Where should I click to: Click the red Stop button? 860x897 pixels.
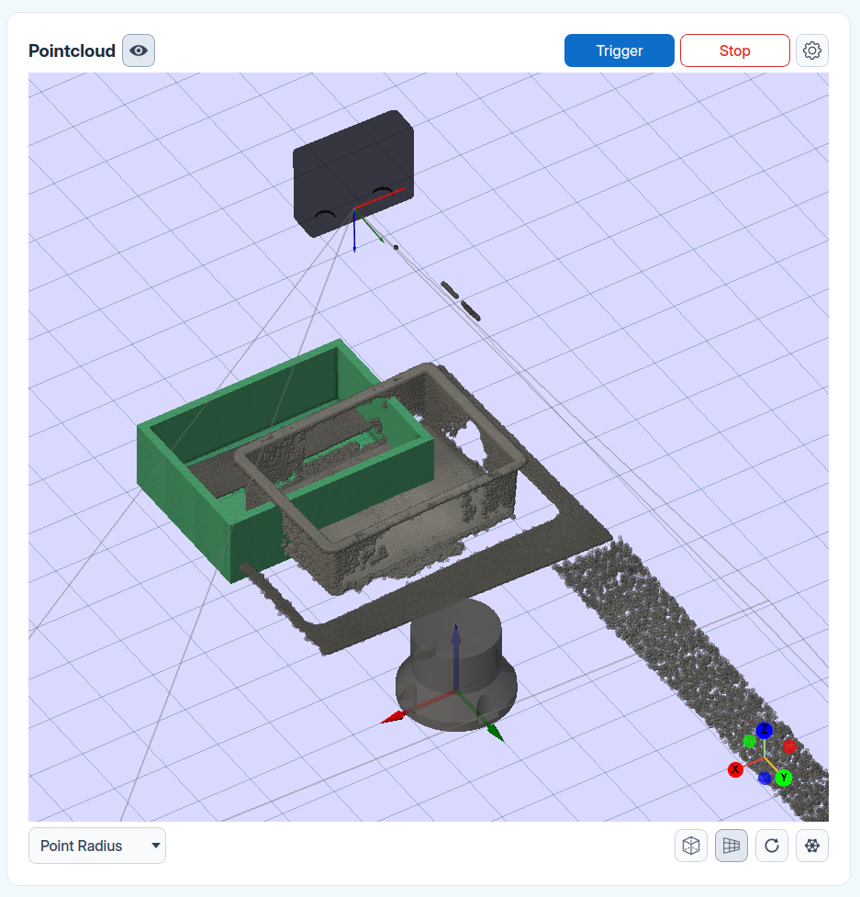(x=735, y=50)
